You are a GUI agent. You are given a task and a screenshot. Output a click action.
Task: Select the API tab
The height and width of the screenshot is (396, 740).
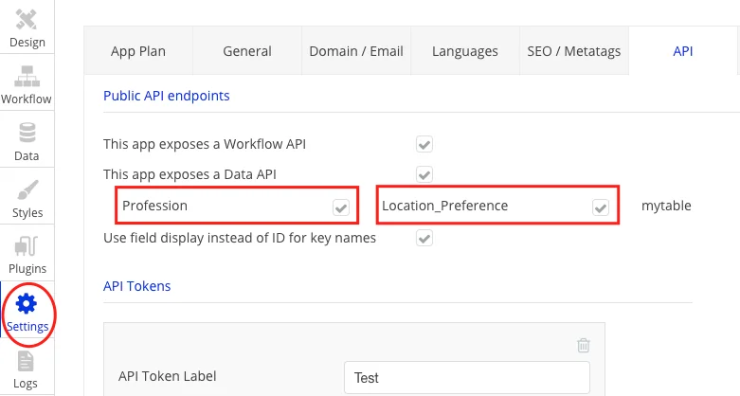click(x=683, y=51)
